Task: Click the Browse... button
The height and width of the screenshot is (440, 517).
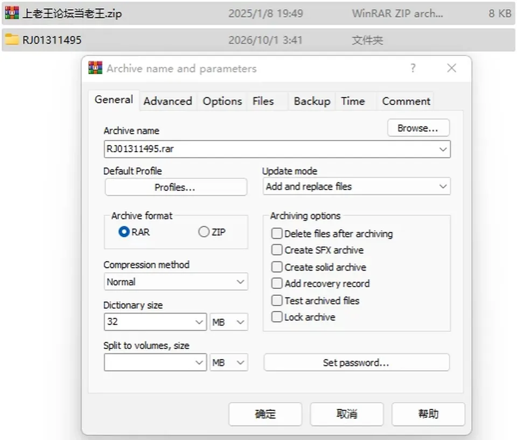Action: pyautogui.click(x=418, y=128)
